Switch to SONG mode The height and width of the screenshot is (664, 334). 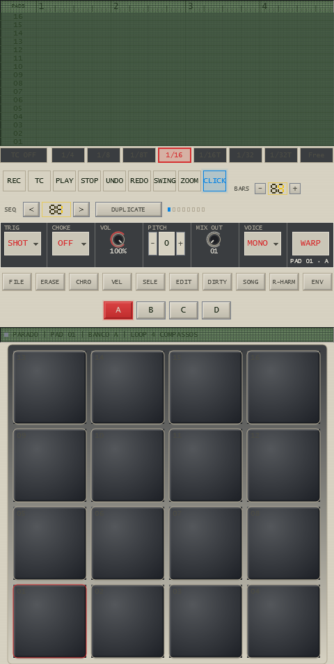click(250, 282)
